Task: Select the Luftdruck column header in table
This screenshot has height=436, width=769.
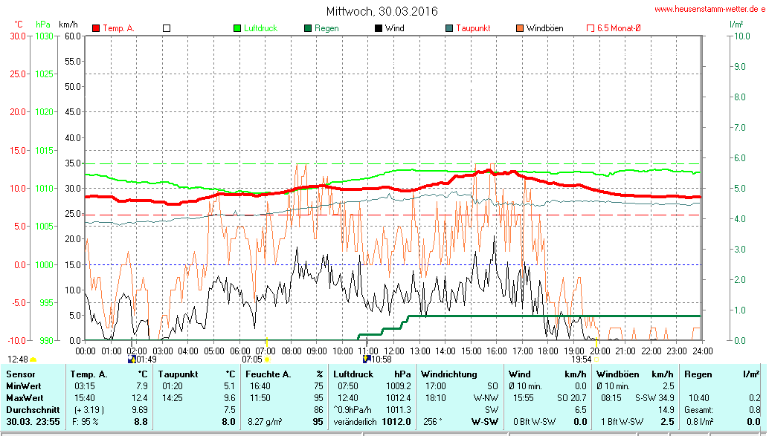Action: (x=352, y=374)
